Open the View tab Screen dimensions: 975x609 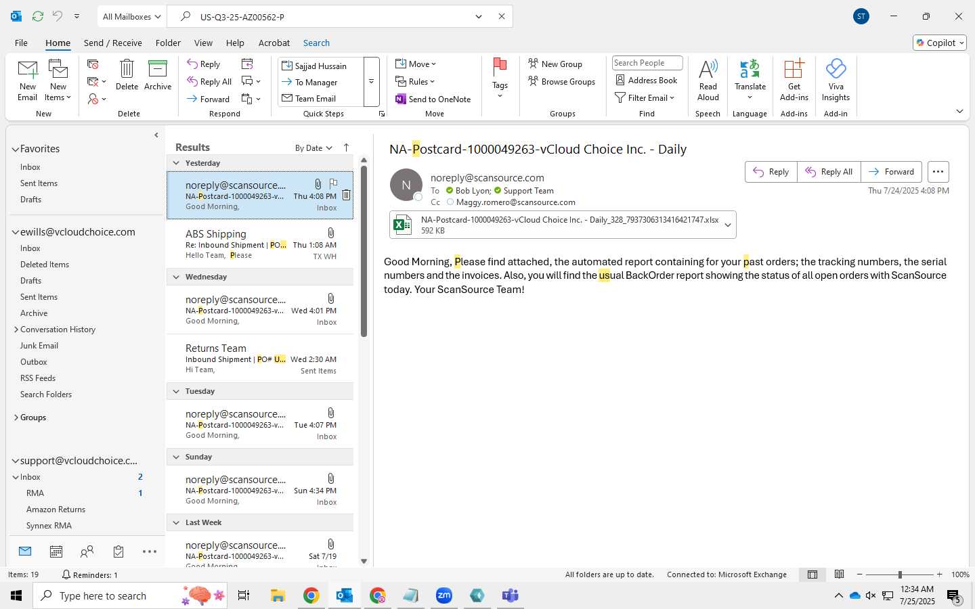pos(203,43)
